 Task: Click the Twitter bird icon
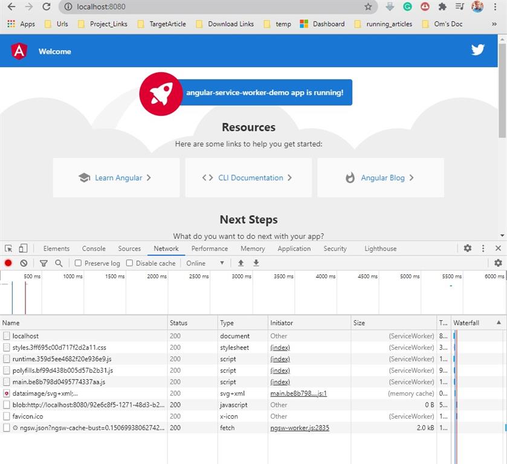pos(477,50)
